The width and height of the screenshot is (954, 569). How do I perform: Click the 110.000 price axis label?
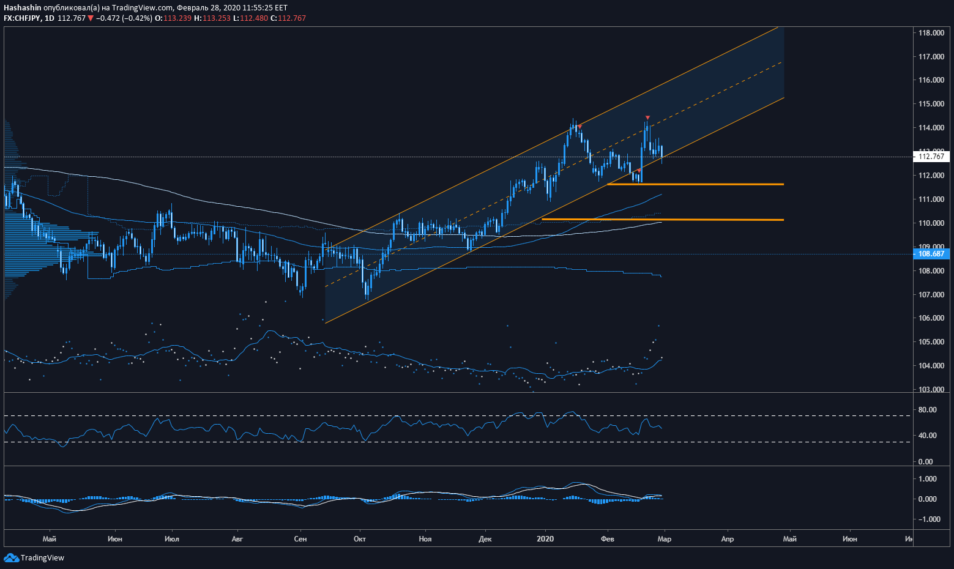[931, 223]
